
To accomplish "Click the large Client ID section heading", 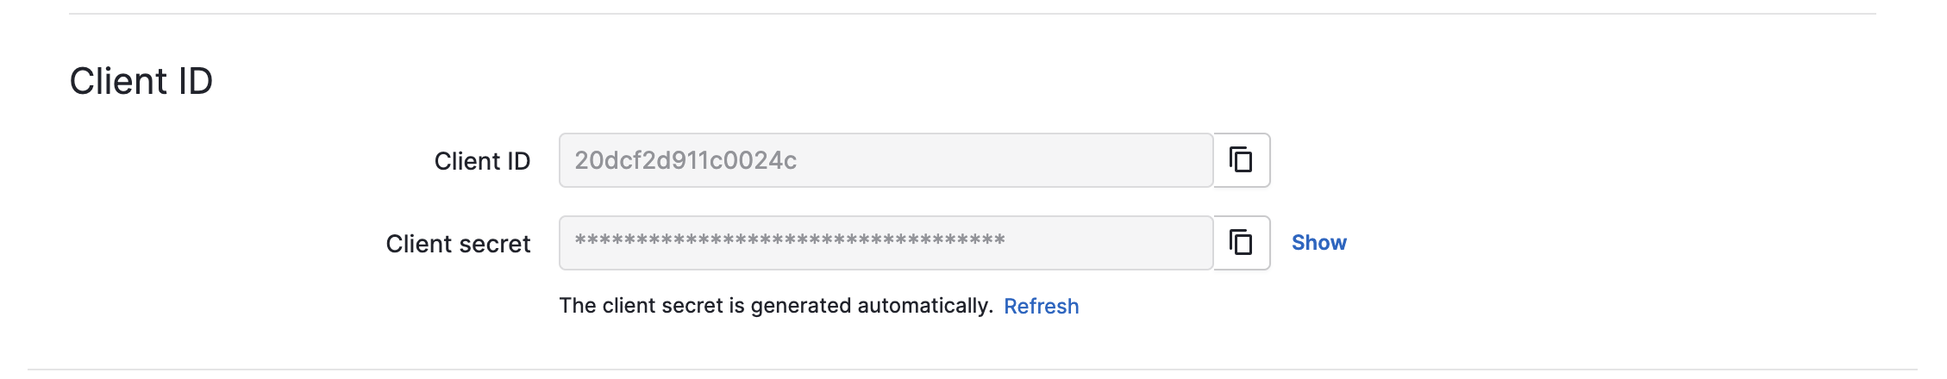I will coord(141,81).
